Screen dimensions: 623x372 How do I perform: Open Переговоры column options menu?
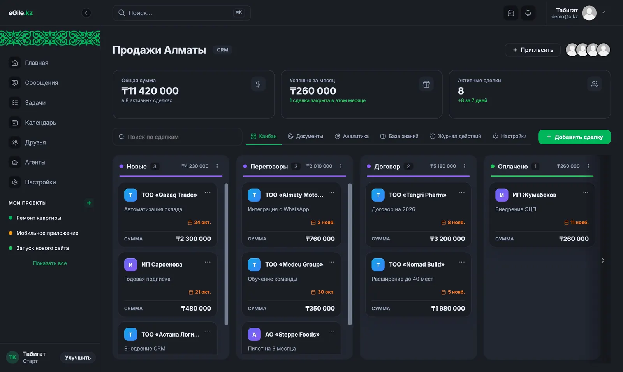[x=341, y=166]
